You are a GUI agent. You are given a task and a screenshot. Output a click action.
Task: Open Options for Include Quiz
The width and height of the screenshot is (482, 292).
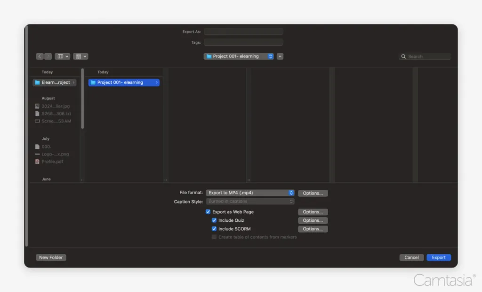(x=313, y=220)
